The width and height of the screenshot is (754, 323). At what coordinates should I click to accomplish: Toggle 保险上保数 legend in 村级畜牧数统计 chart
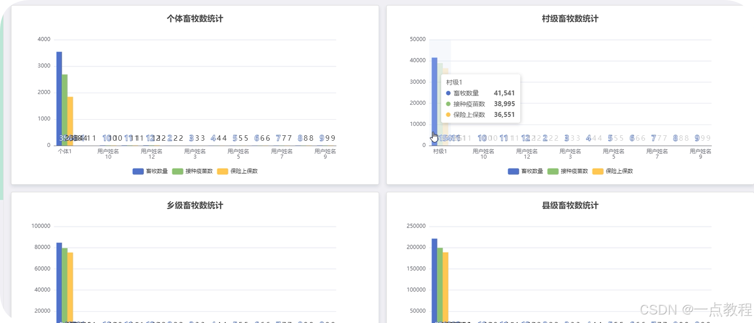[x=613, y=171]
